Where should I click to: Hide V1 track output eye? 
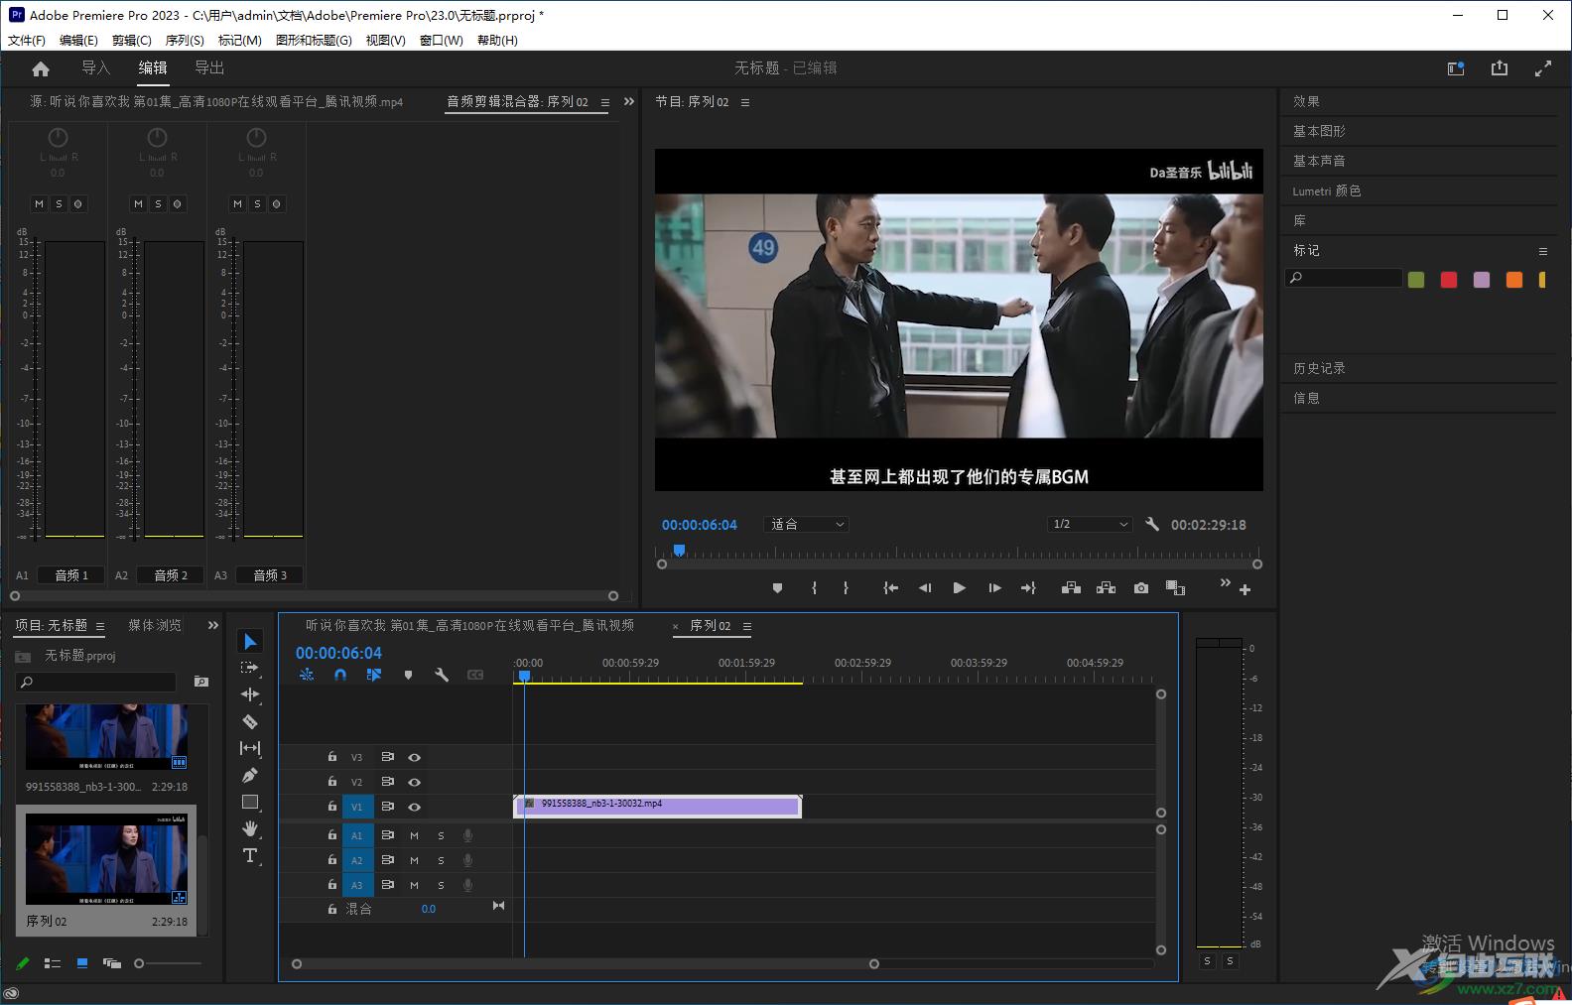[415, 807]
